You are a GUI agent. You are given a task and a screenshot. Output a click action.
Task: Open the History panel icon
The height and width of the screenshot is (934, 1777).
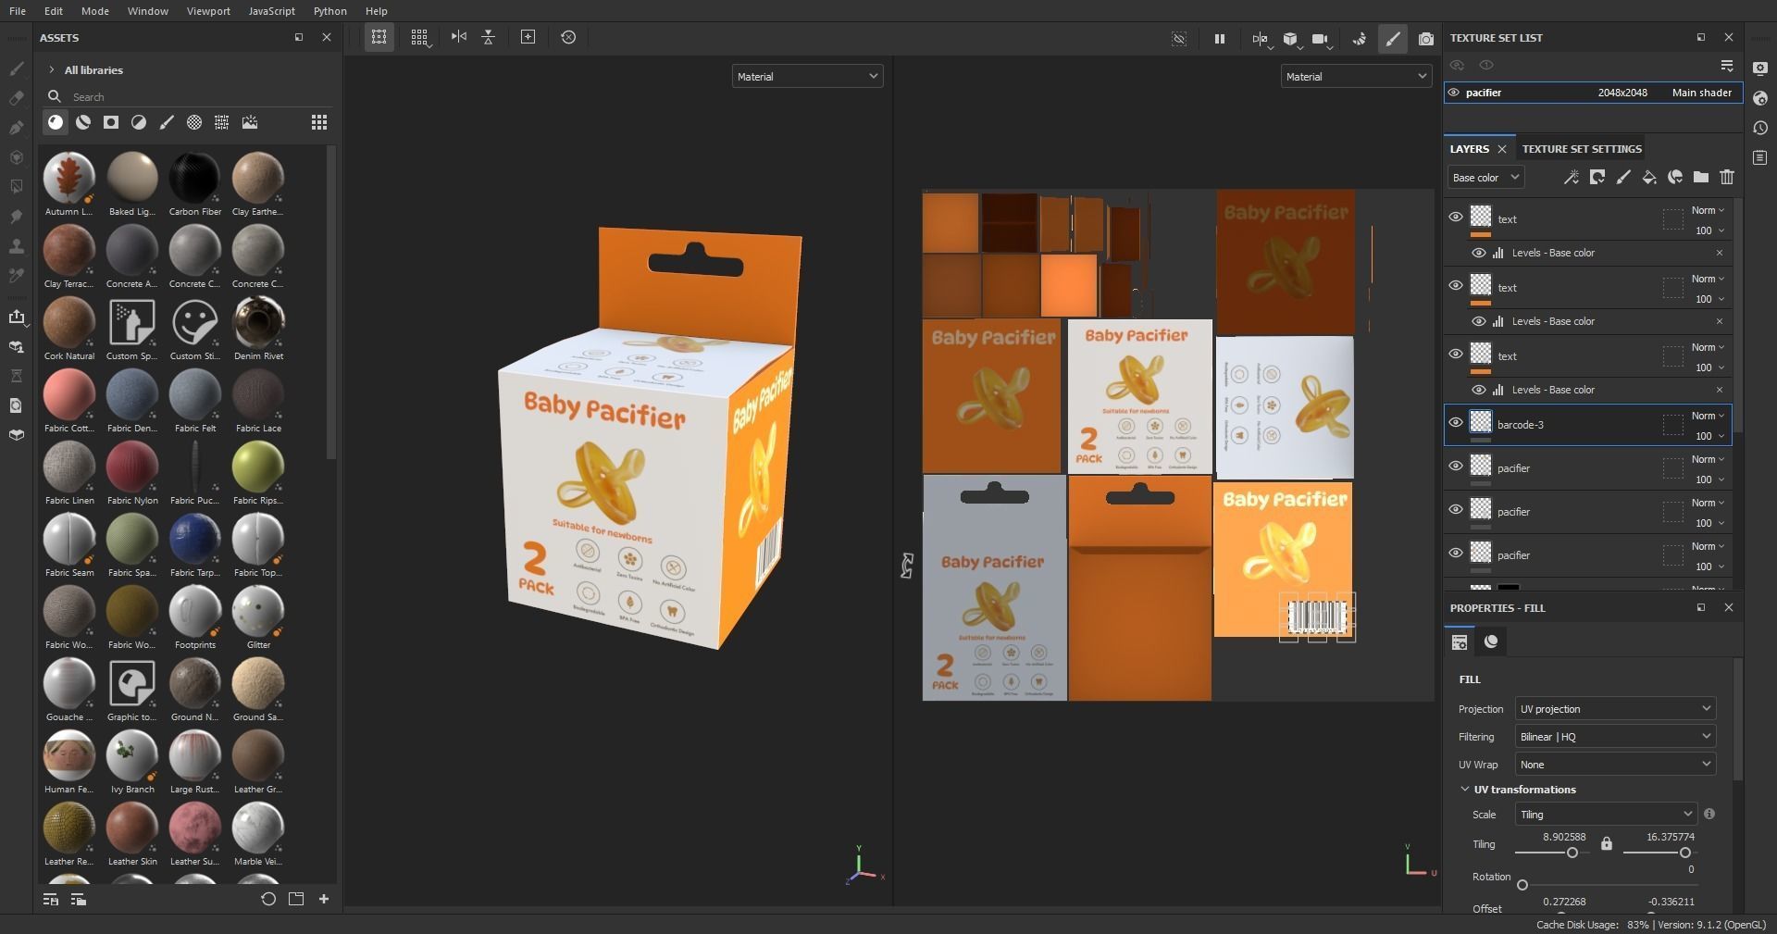tap(1760, 128)
